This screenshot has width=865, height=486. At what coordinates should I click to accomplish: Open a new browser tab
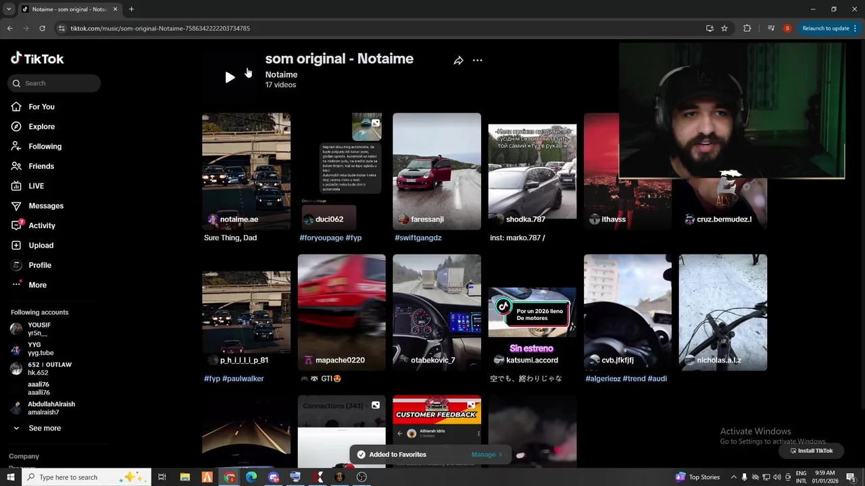(131, 9)
